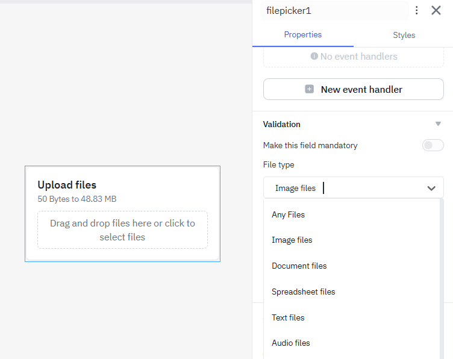The image size is (453, 359).
Task: Click the No event handlers info placeholder
Action: coord(354,57)
